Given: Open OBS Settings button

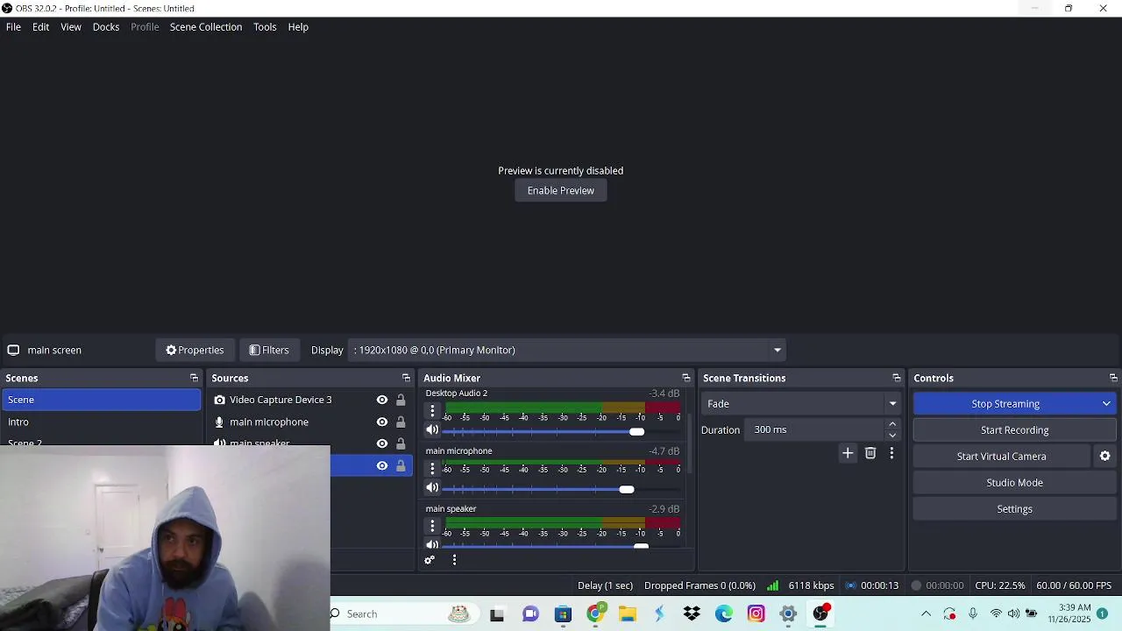Looking at the screenshot, I should [1014, 509].
